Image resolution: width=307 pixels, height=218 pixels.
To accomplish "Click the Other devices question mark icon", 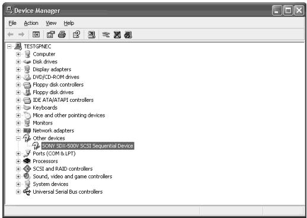I will pos(27,138).
